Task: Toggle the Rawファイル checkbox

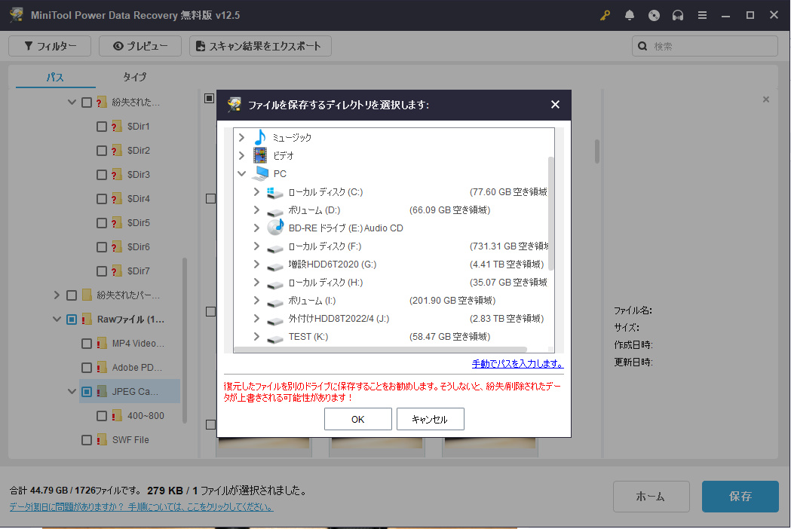Action: pyautogui.click(x=72, y=320)
